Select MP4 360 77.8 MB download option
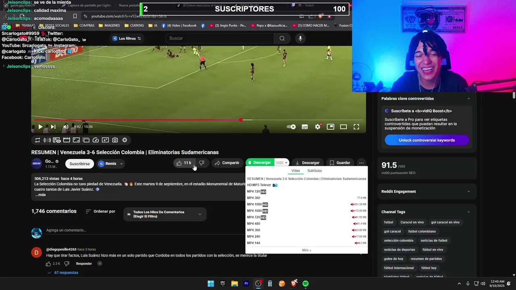Screen dimensions: 516x290 click(306, 198)
